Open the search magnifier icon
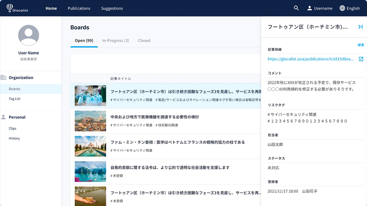The height and width of the screenshot is (206, 367). point(296,8)
